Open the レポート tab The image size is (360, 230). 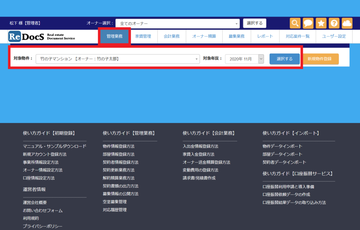pos(265,36)
